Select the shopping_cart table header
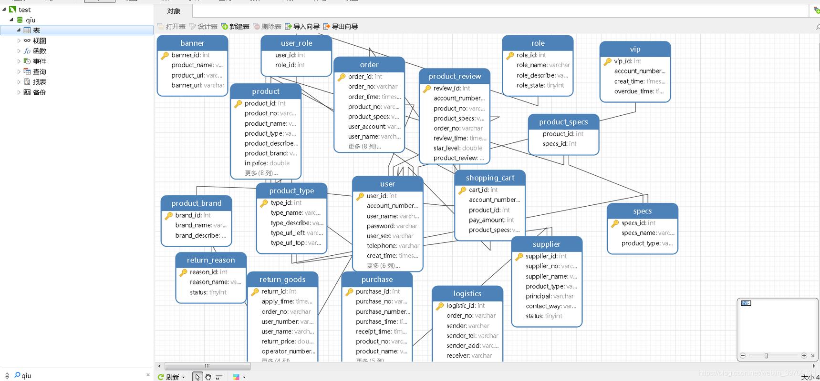This screenshot has height=381, width=820. [x=490, y=178]
